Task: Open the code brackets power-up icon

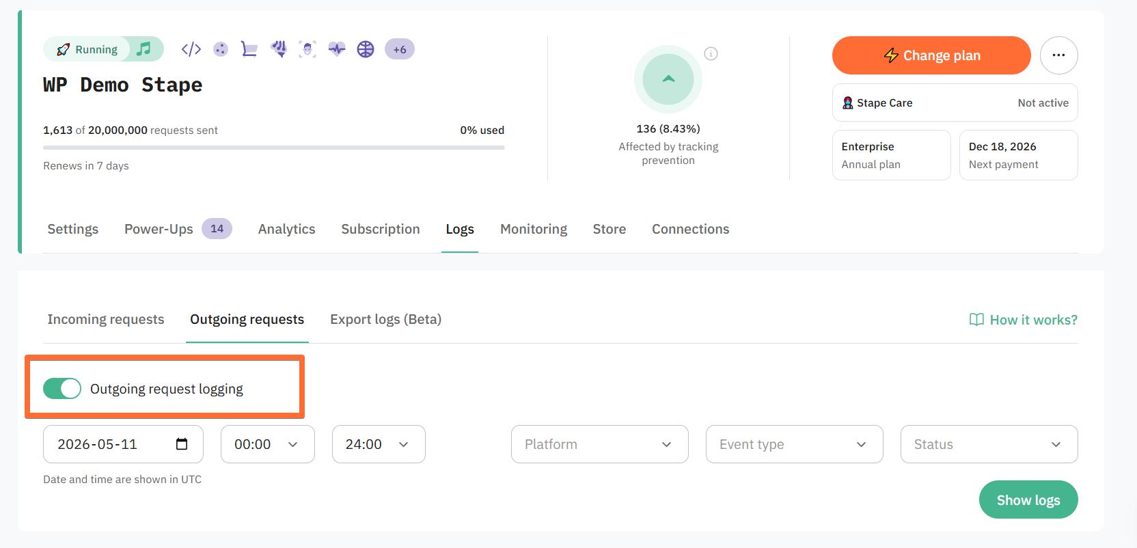Action: [x=191, y=49]
